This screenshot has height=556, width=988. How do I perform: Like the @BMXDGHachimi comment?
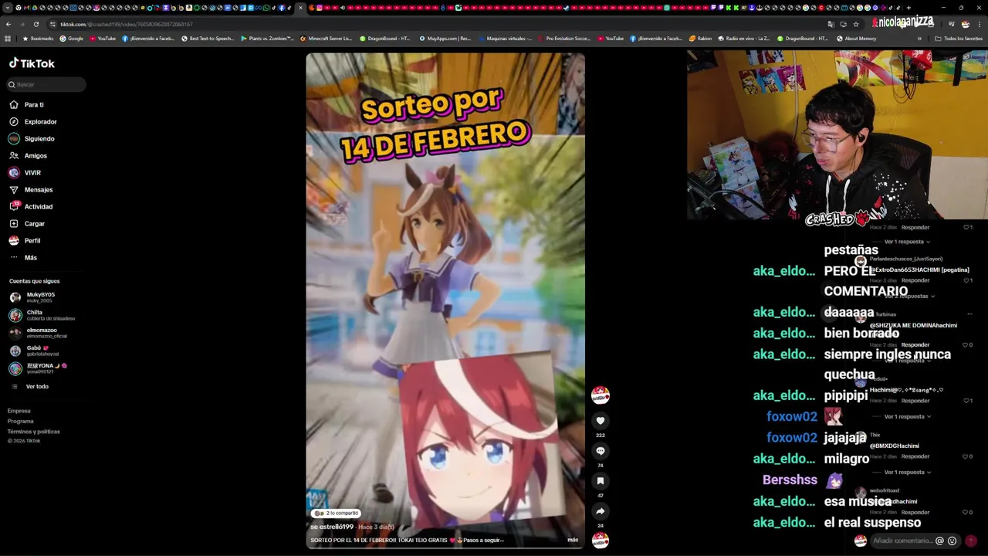[967, 456]
